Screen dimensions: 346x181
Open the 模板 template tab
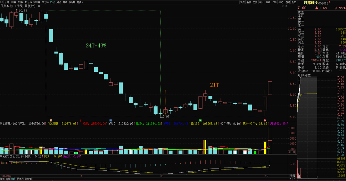click(8, 179)
